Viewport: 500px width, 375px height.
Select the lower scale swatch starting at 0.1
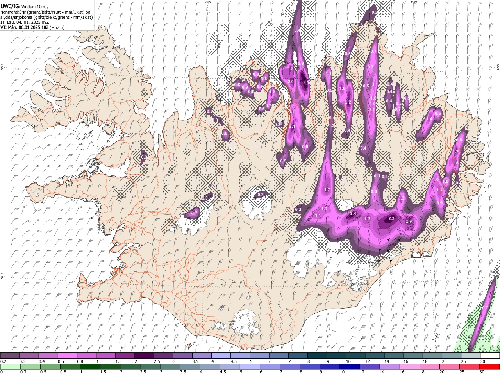click(10, 366)
